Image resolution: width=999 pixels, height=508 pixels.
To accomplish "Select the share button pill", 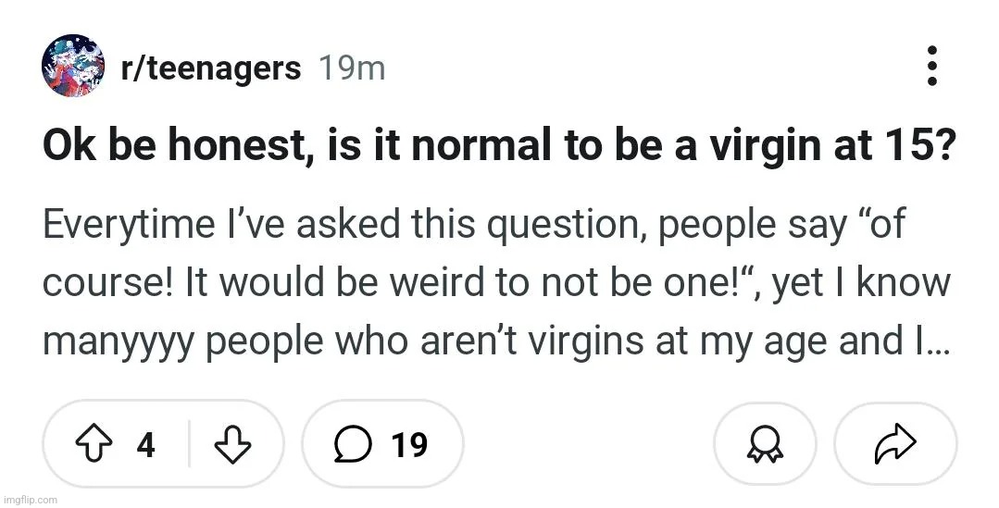I will click(895, 444).
